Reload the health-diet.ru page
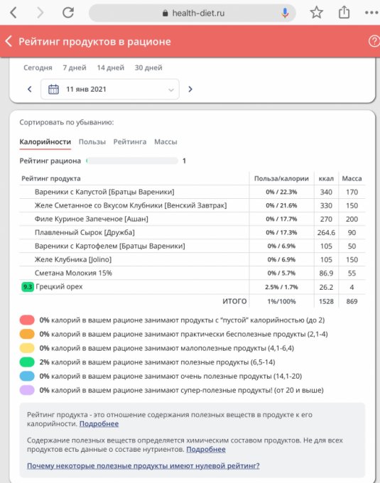This screenshot has height=483, width=380. (x=68, y=13)
